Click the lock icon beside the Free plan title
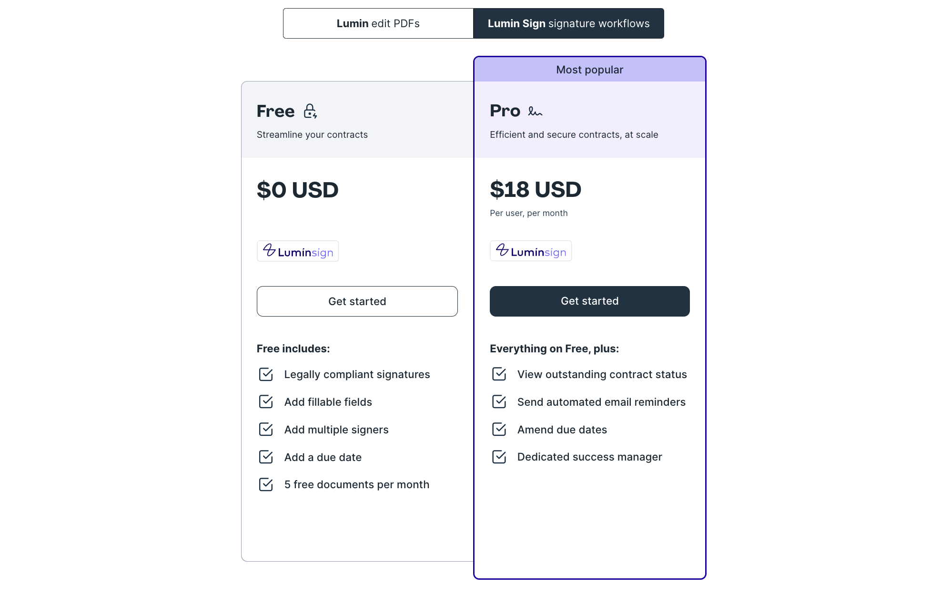 (311, 111)
